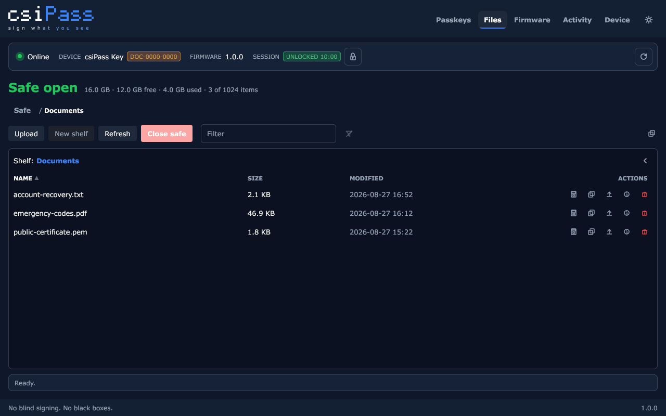Show info for public-certificate.pem
Image resolution: width=666 pixels, height=416 pixels.
click(626, 232)
